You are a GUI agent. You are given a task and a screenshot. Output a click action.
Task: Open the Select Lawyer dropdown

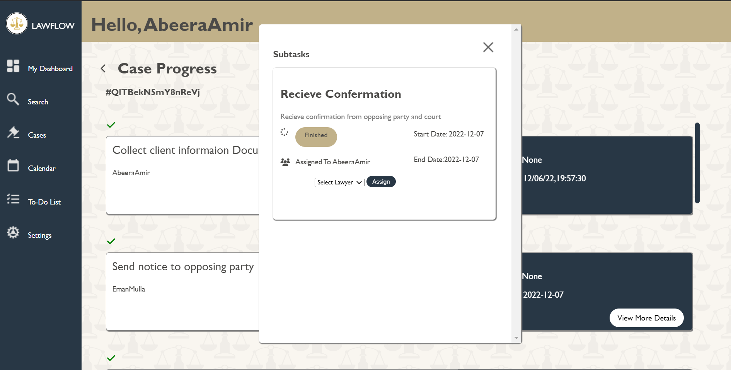click(339, 182)
